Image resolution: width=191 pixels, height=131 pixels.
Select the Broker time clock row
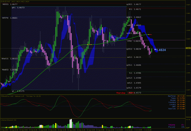[177, 100]
